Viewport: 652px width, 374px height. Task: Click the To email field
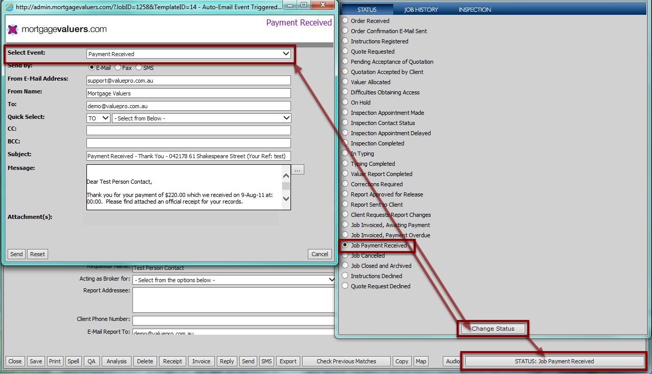click(189, 106)
